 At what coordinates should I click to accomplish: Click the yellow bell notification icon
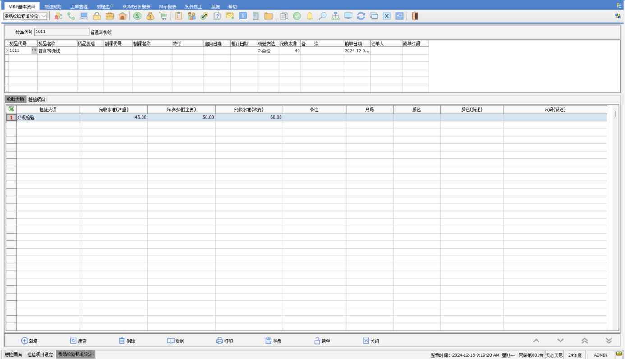pyautogui.click(x=310, y=16)
